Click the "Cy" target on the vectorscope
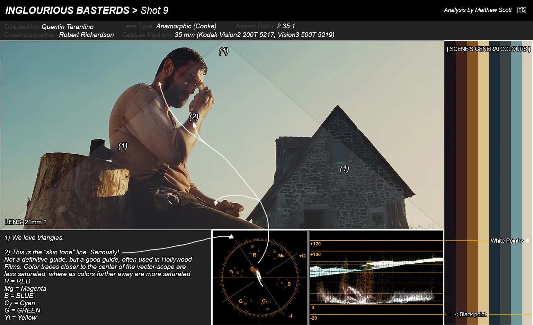Viewport: 533px width, 325px height. [265, 301]
